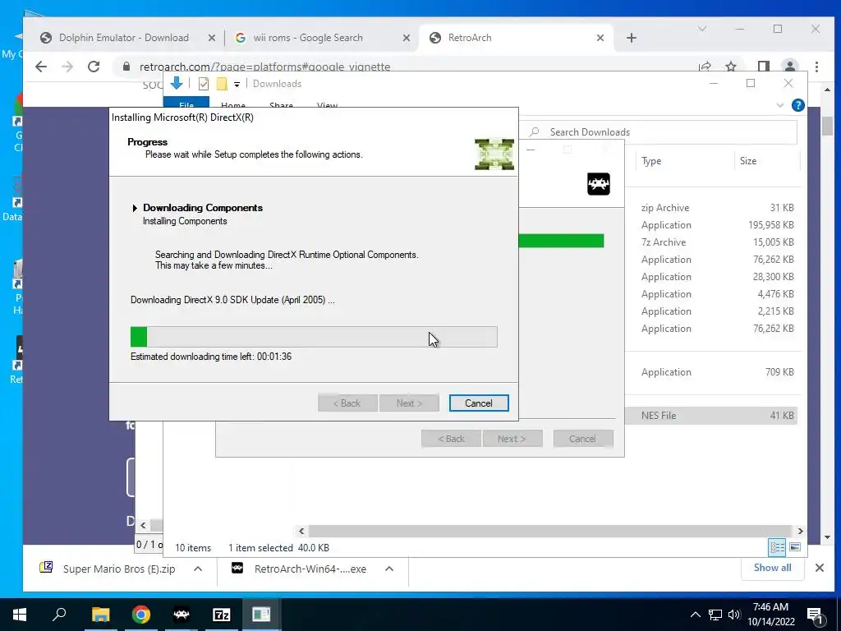Expand the Explorer ribbon chevron
This screenshot has height=631, width=841.
(780, 105)
